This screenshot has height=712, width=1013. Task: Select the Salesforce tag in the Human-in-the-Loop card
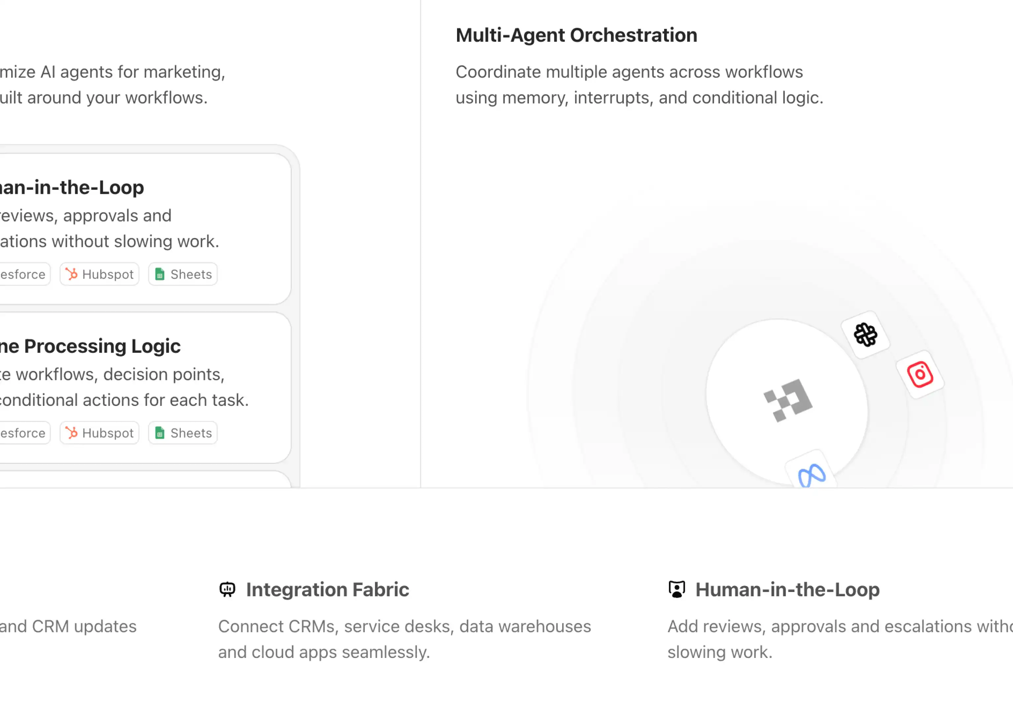pos(23,274)
